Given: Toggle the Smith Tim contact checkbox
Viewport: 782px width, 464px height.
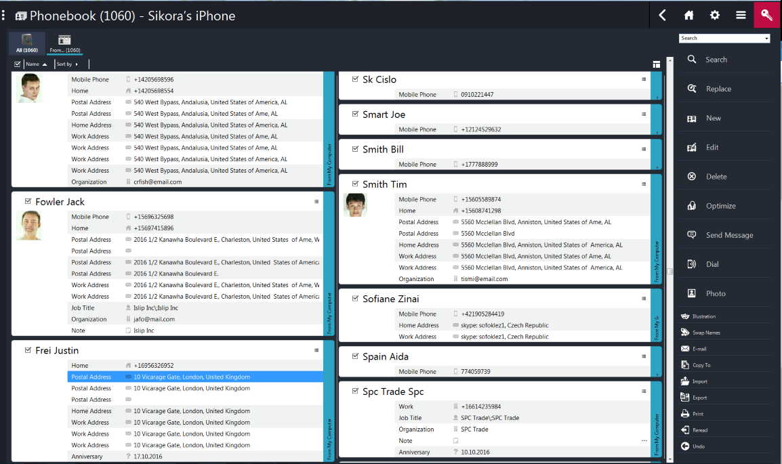Looking at the screenshot, I should click(355, 184).
